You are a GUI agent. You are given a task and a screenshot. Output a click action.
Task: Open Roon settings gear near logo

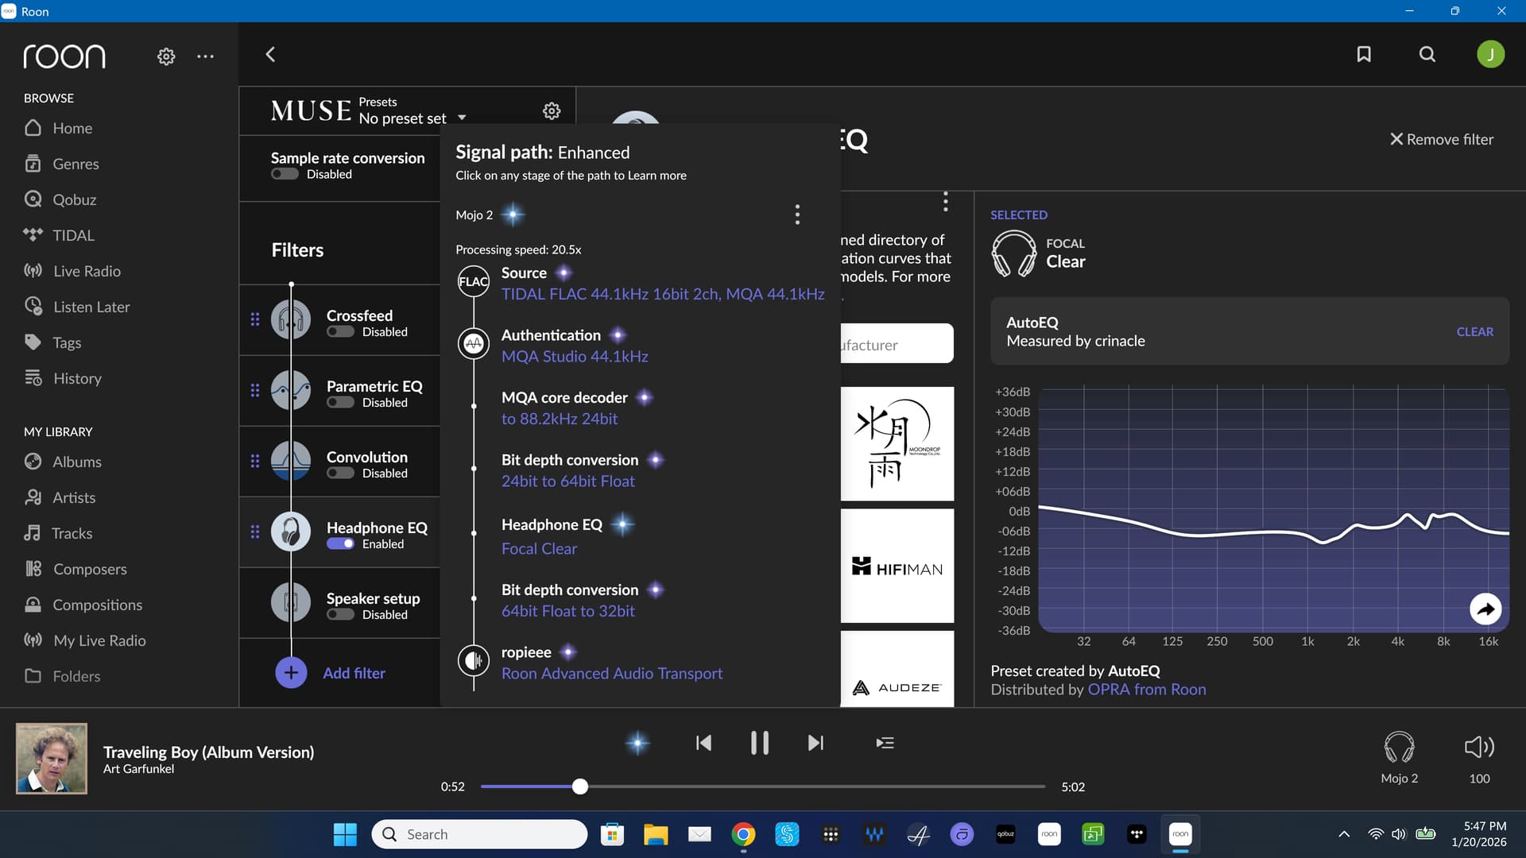click(166, 56)
